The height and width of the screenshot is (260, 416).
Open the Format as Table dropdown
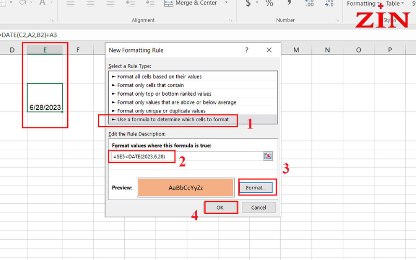click(395, 4)
